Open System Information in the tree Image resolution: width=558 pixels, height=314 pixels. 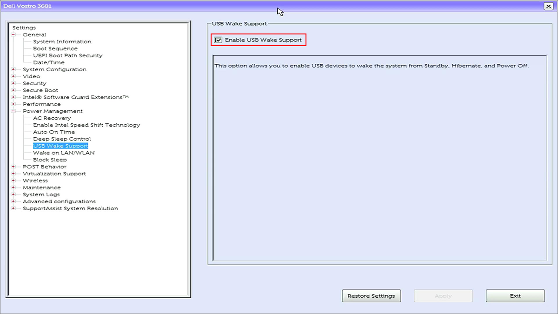click(x=62, y=42)
